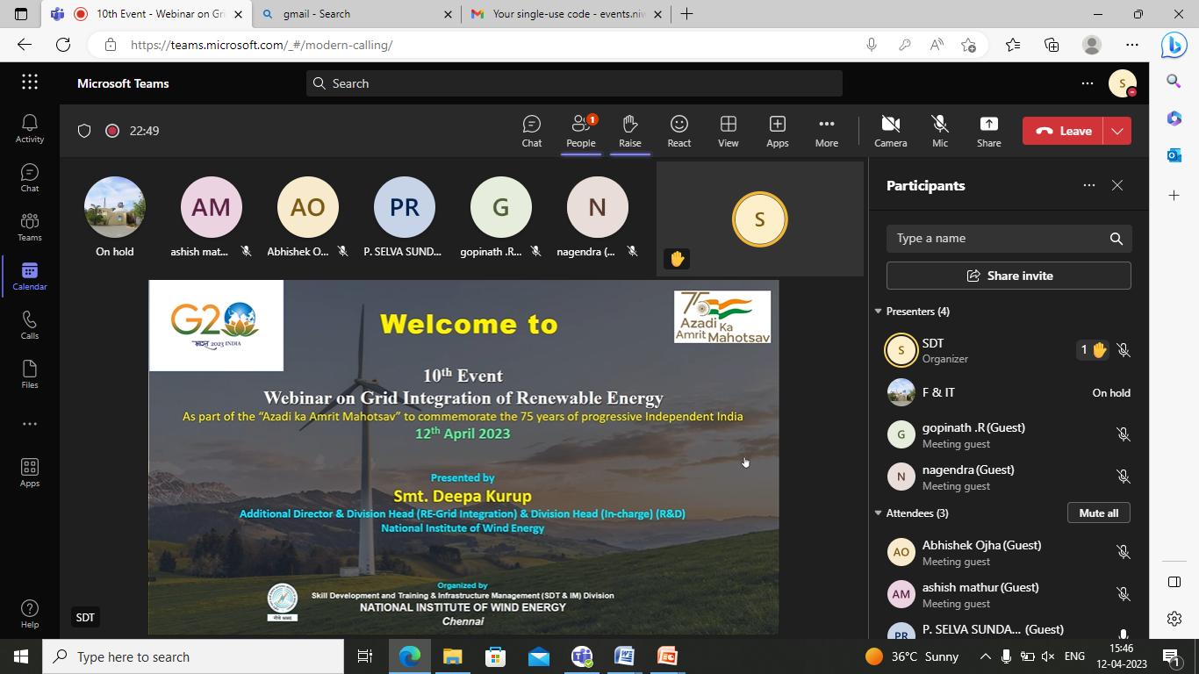Open the View layout options
The width and height of the screenshot is (1199, 674).
point(728,131)
